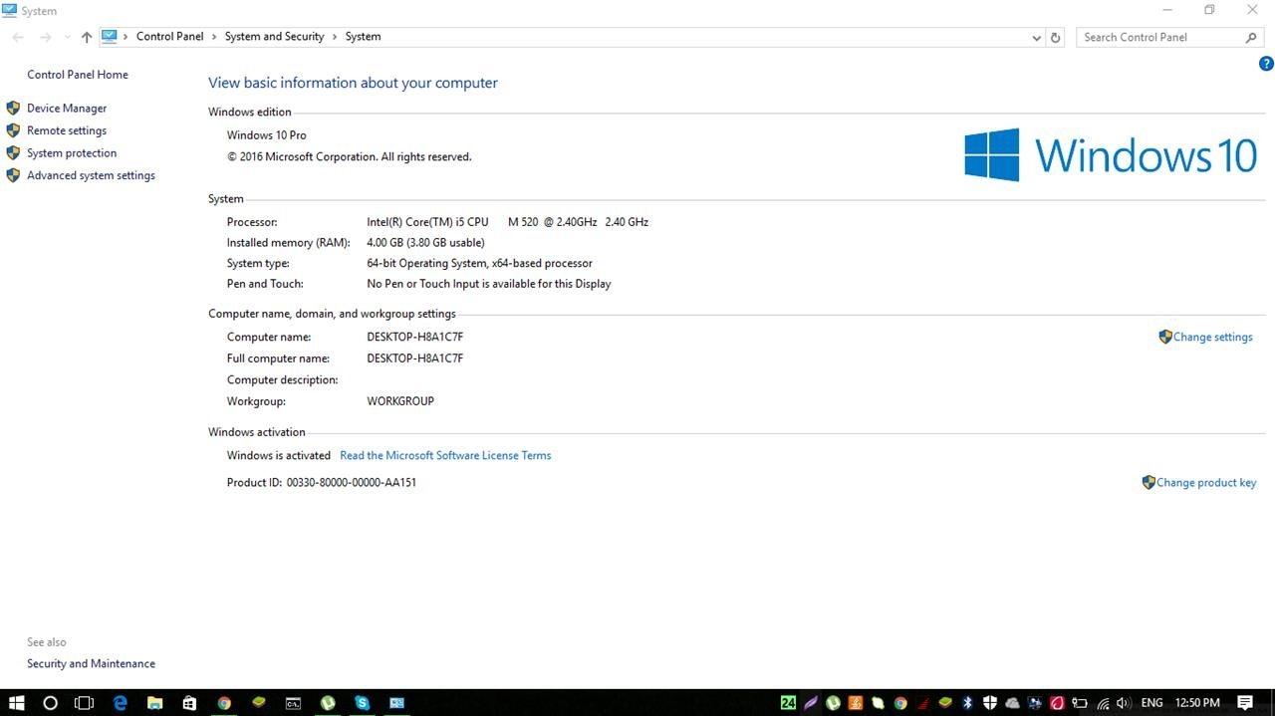Go to Control Panel Home
The width and height of the screenshot is (1275, 716).
click(78, 75)
